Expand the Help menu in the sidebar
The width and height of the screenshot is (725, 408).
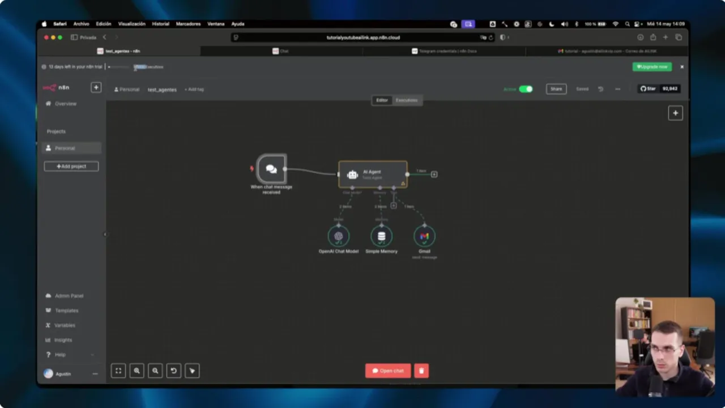(x=70, y=355)
